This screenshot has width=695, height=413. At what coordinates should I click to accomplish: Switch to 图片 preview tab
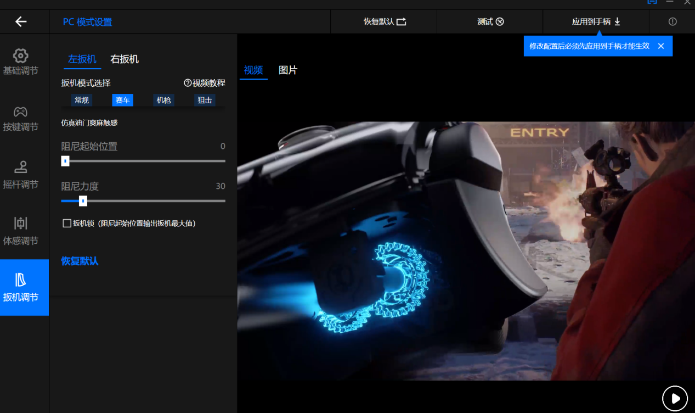pos(288,70)
